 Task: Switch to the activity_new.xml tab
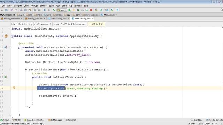coord(35,18)
